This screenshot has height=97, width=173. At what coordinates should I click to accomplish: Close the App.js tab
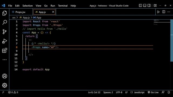(53, 12)
